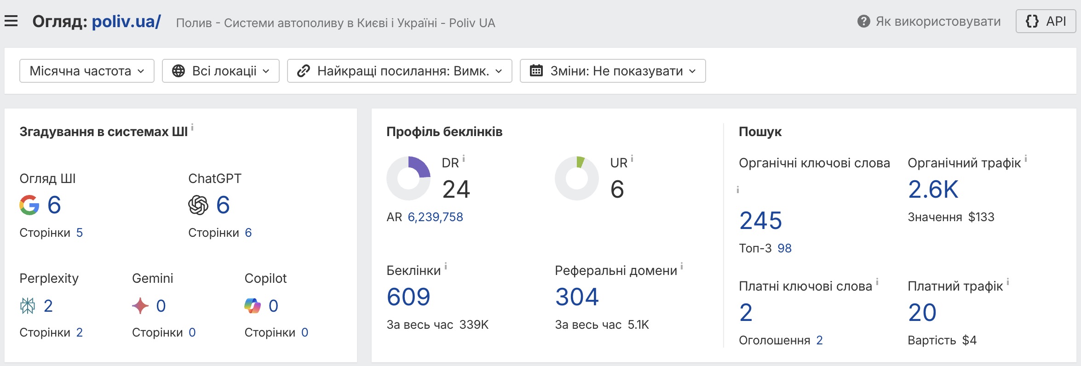This screenshot has height=366, width=1081.
Task: Expand the Місячна частота dropdown
Action: [x=87, y=71]
